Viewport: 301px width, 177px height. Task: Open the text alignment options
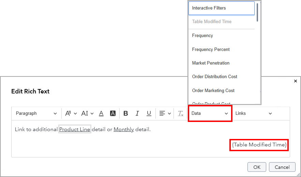[165, 113]
